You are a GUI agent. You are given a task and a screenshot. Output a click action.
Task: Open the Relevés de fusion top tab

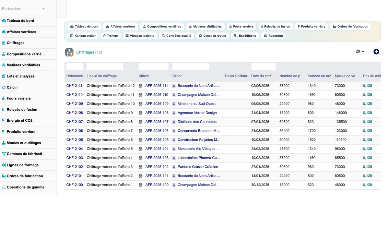pos(276,27)
